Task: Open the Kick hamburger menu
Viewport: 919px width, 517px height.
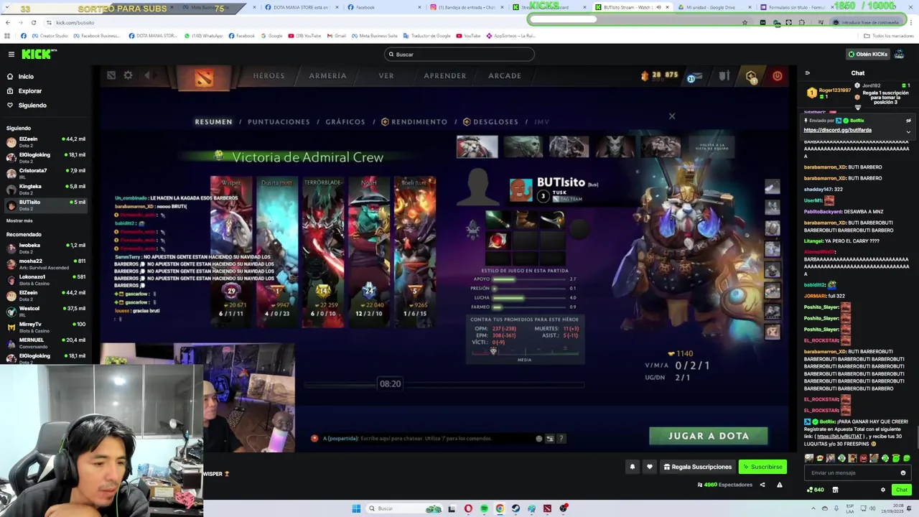Action: coord(11,55)
